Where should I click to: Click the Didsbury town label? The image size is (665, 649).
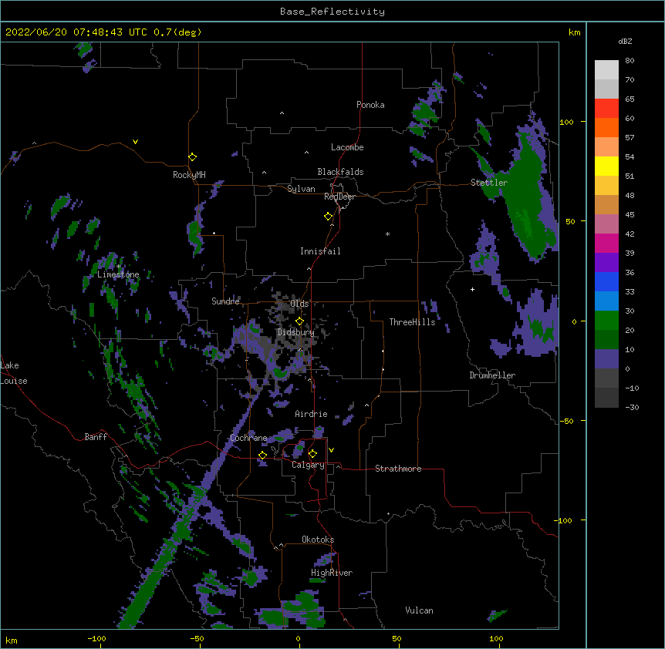coord(295,332)
